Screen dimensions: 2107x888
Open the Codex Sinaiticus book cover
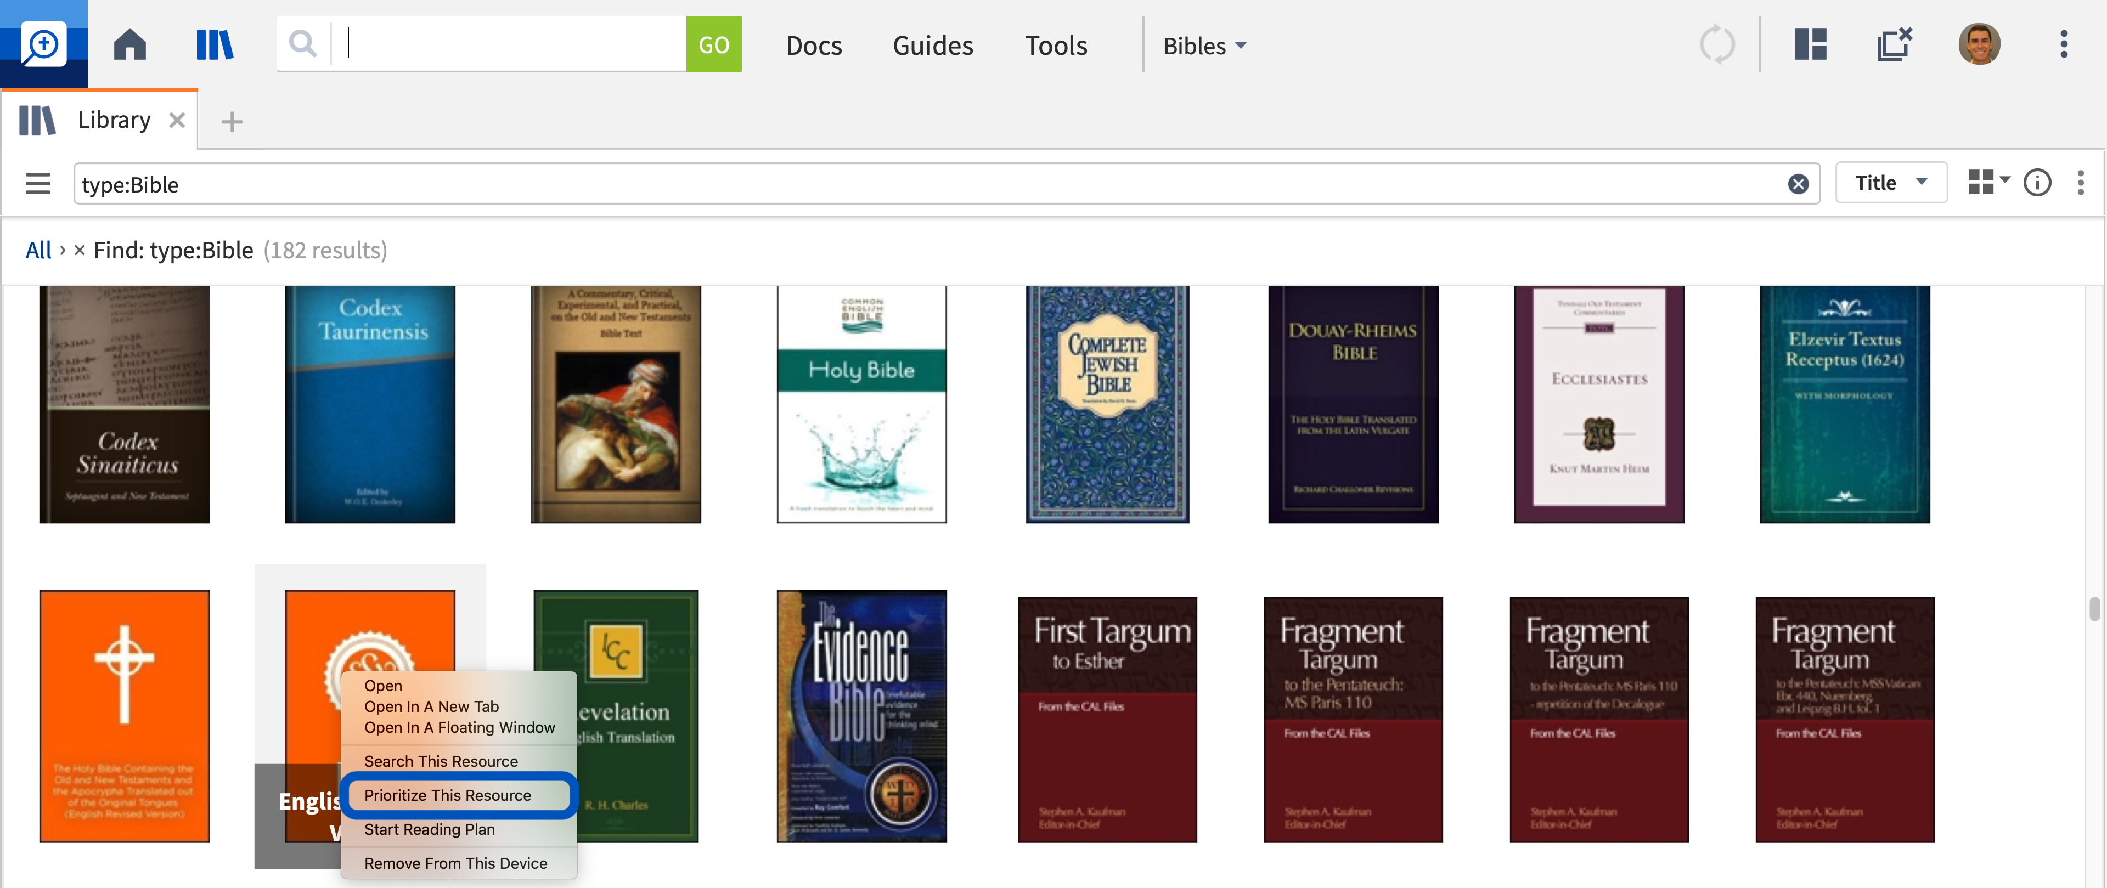pyautogui.click(x=123, y=404)
